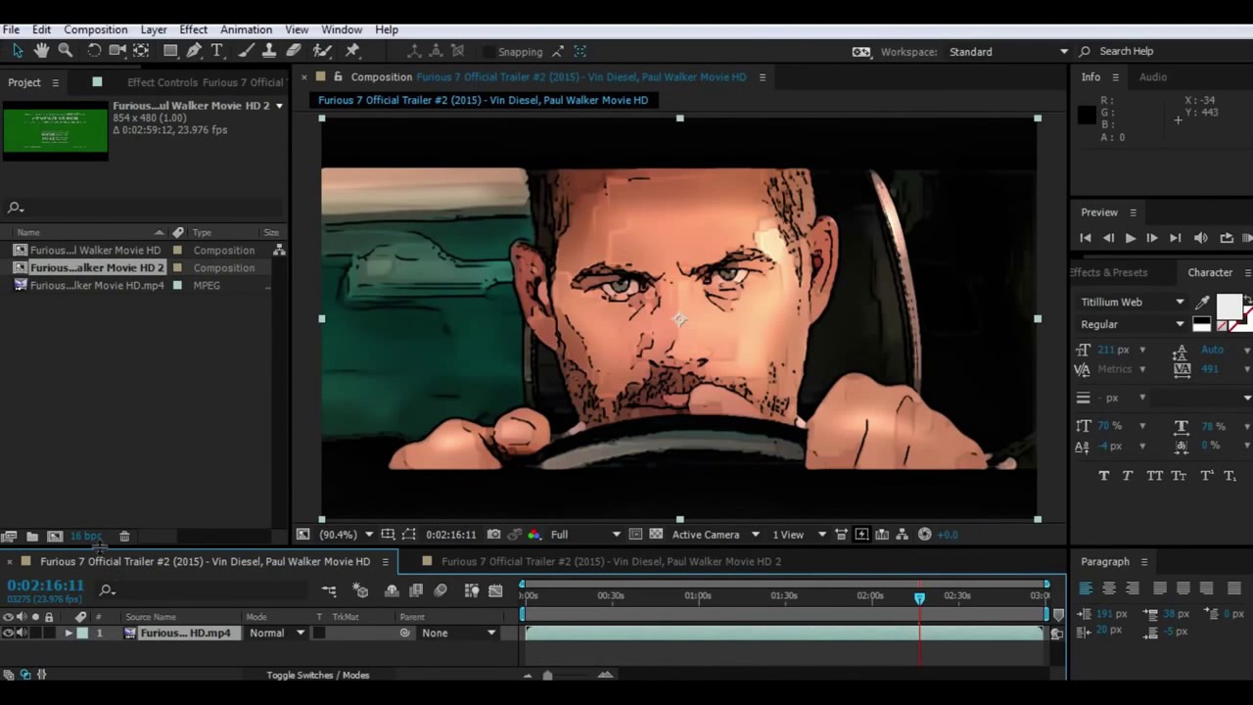1253x705 pixels.
Task: Select the Eraser tool
Action: [293, 51]
